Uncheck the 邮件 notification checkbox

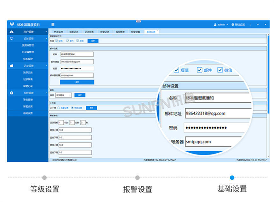[x=67, y=40]
